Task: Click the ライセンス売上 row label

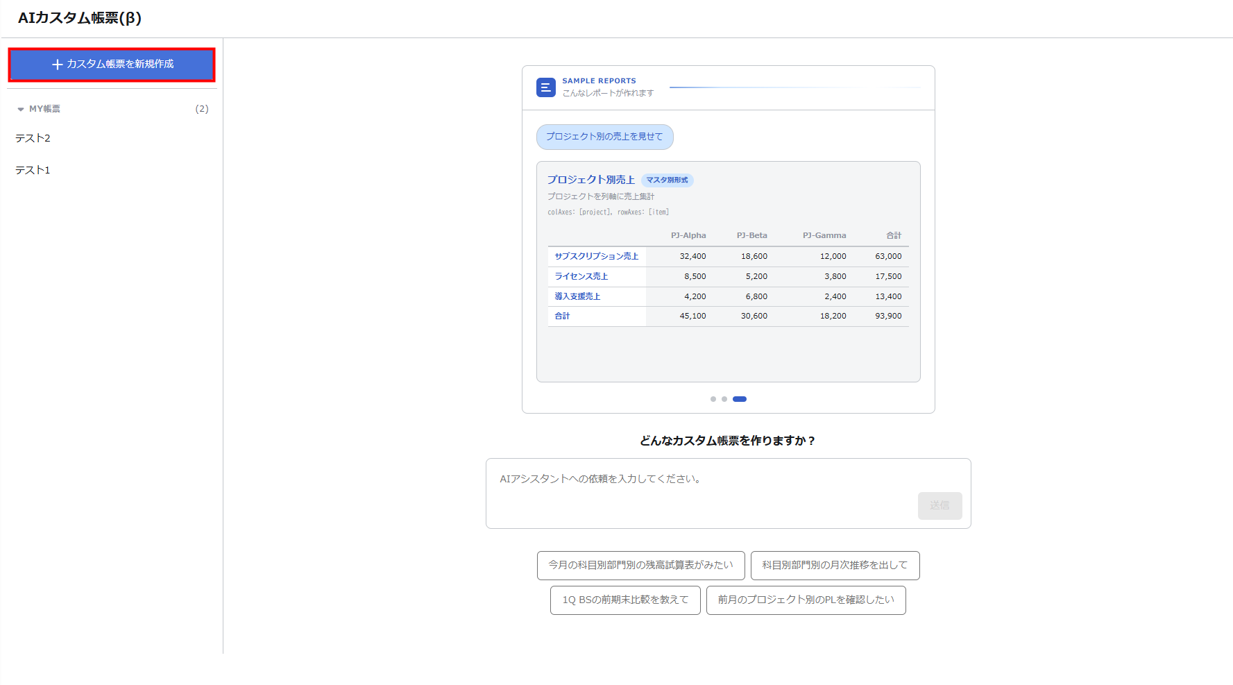Action: click(x=581, y=276)
